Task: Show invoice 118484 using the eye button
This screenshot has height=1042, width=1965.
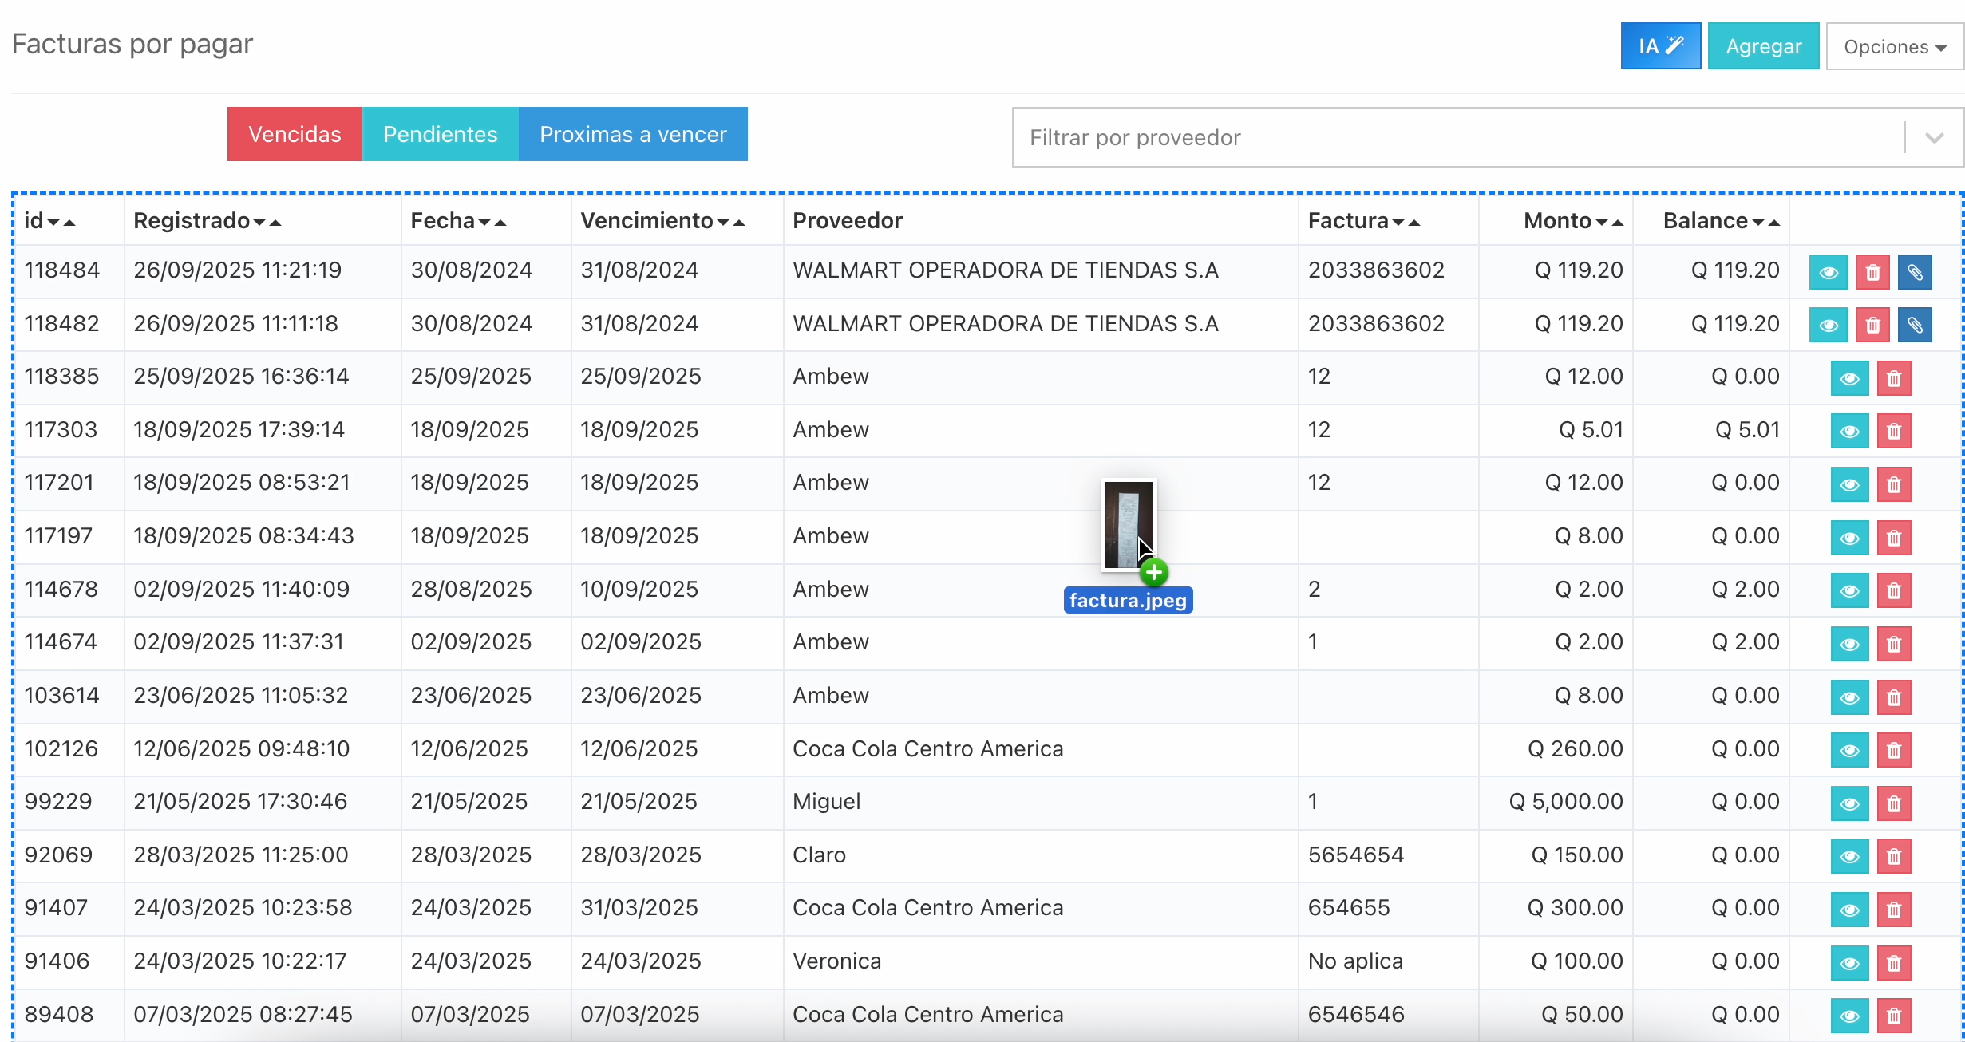Action: (1828, 273)
